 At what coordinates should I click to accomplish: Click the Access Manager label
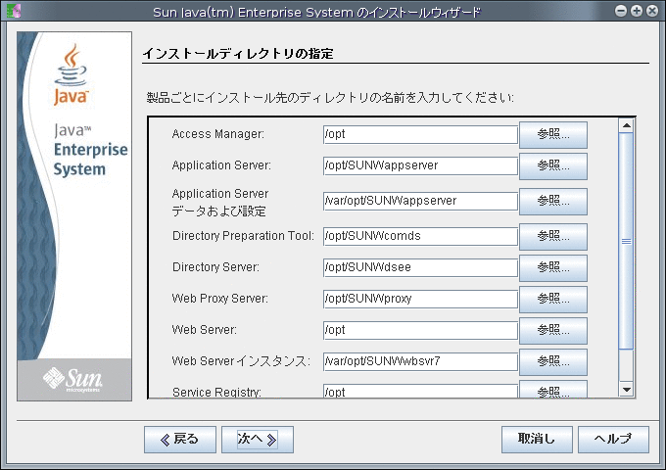pos(217,134)
